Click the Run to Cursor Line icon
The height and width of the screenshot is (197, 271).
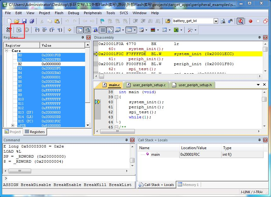(x=60, y=30)
